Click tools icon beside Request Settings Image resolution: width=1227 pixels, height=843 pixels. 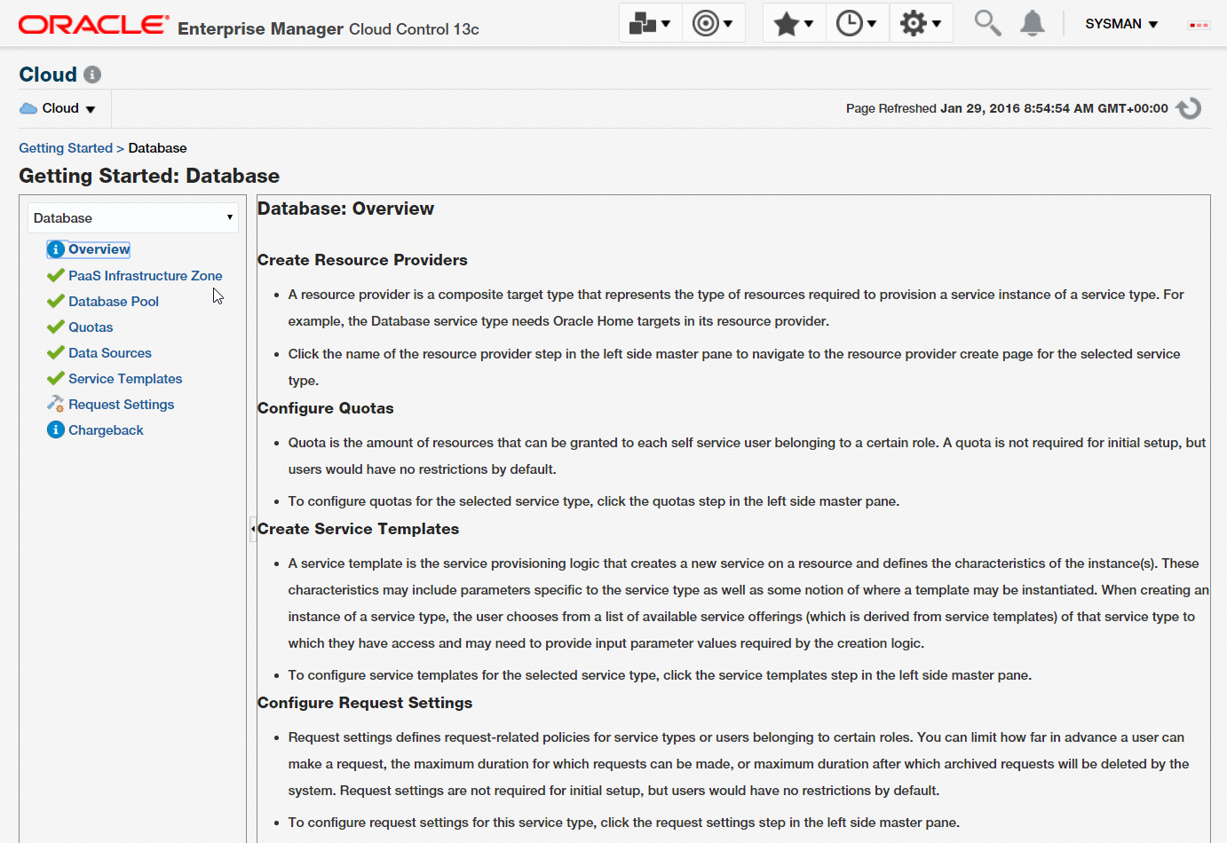(56, 404)
